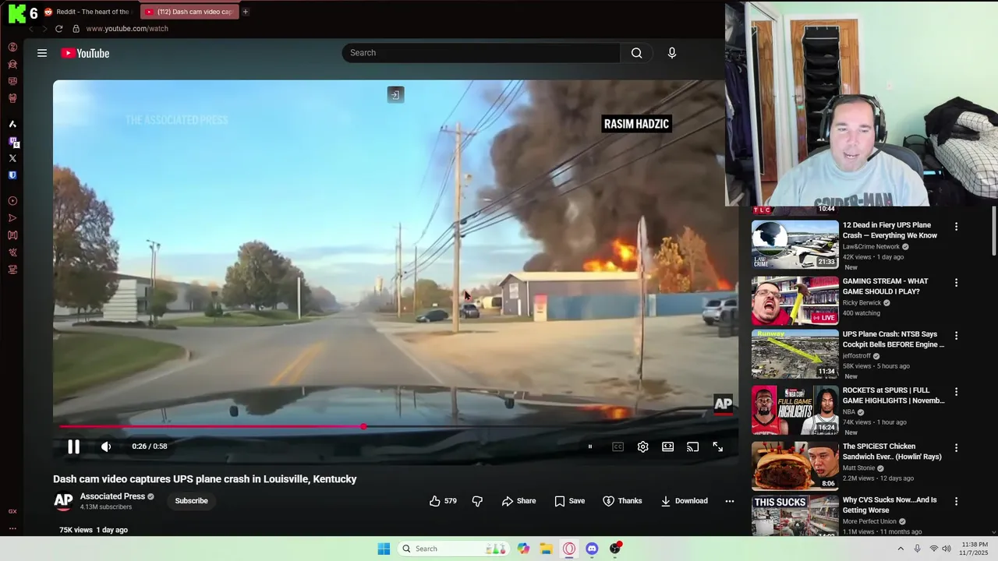
Task: Open the Associated Press channel avatar
Action: coord(63,501)
